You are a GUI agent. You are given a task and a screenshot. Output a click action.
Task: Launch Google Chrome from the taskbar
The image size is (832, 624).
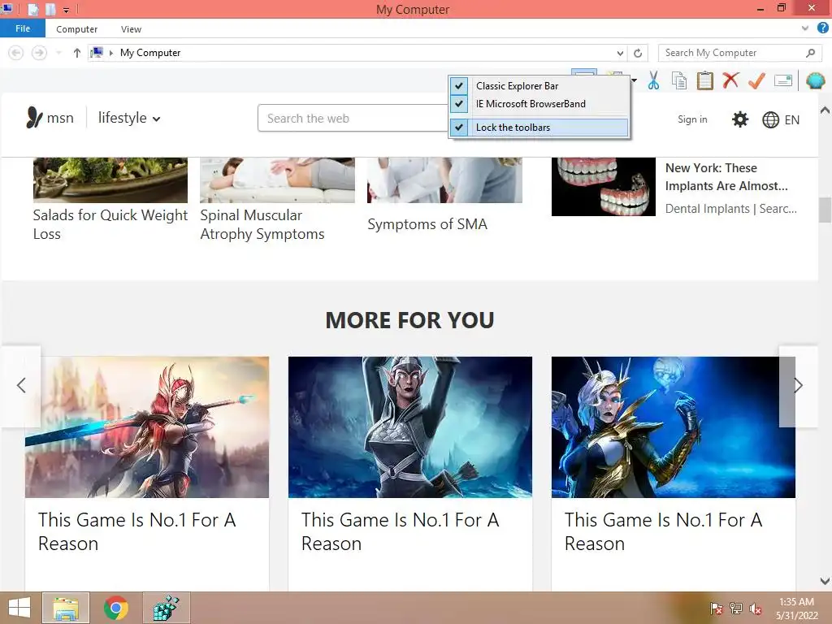[x=115, y=608]
